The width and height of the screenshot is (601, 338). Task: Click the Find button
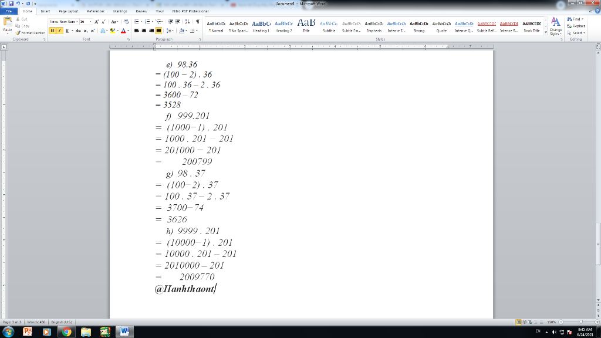(x=575, y=19)
